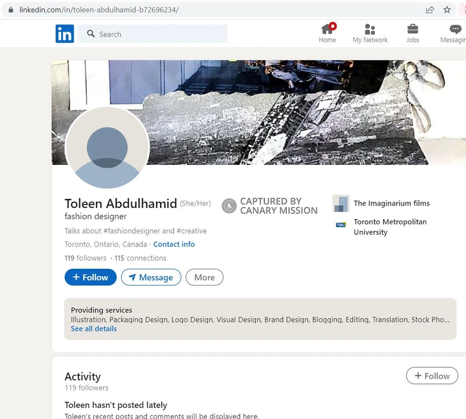466x419 pixels.
Task: Open Toronto Metropolitan University link
Action: [x=390, y=227]
